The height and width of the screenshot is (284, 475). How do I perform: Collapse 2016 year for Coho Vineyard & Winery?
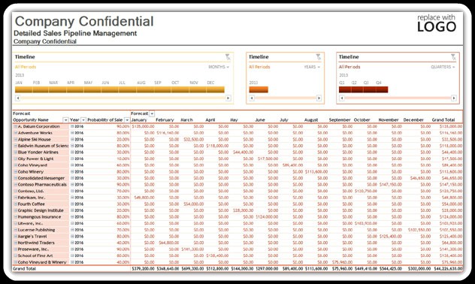(x=72, y=262)
